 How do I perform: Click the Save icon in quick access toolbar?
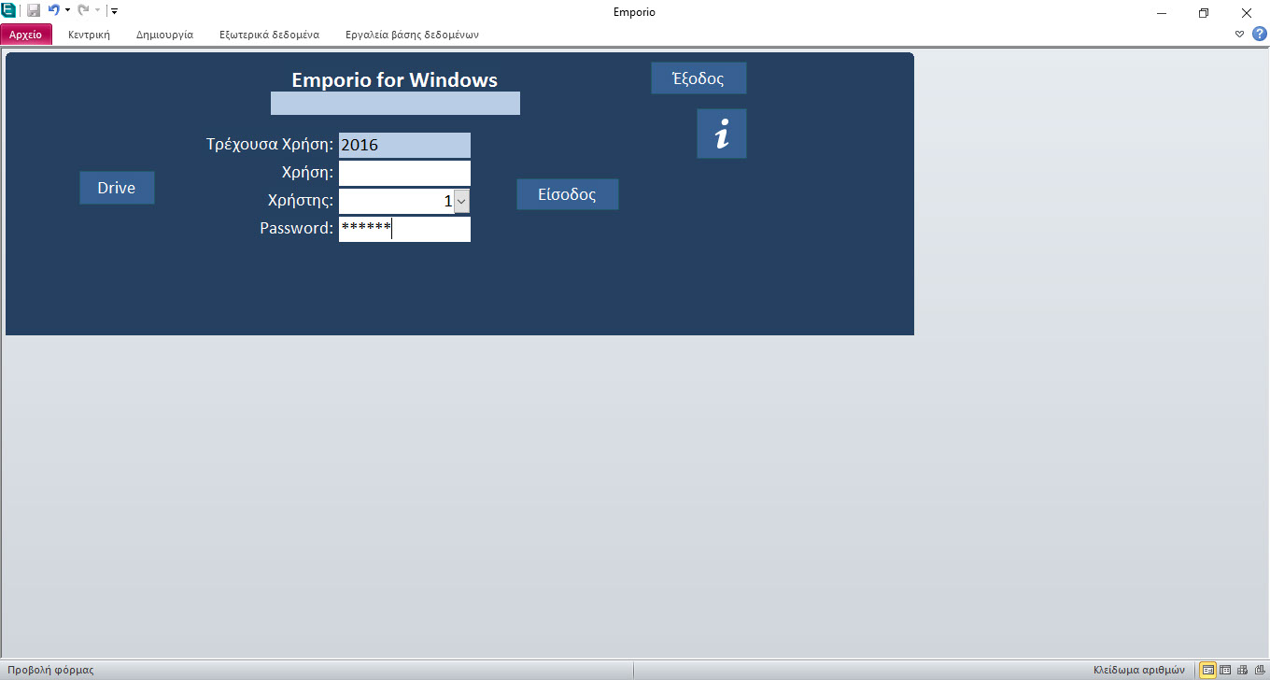coord(34,11)
